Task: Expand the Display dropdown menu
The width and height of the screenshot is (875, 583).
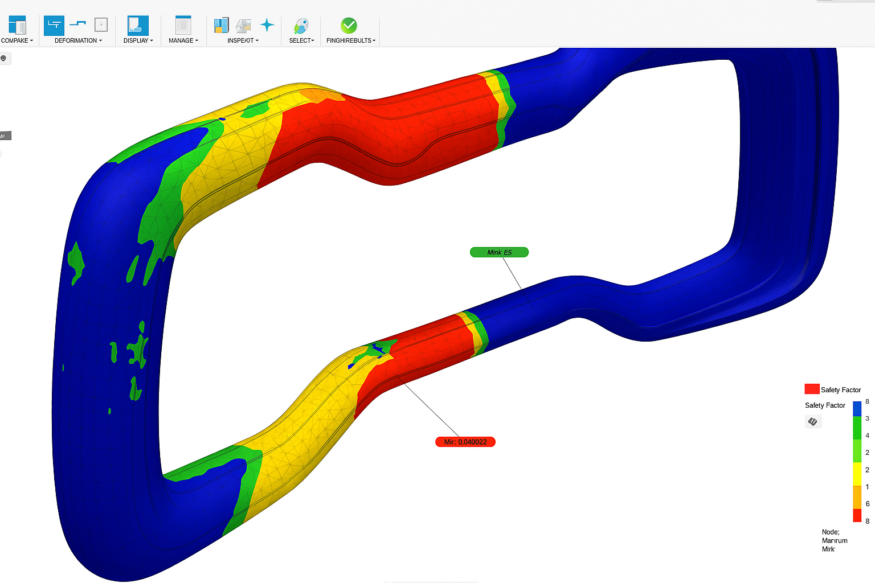Action: click(x=138, y=40)
